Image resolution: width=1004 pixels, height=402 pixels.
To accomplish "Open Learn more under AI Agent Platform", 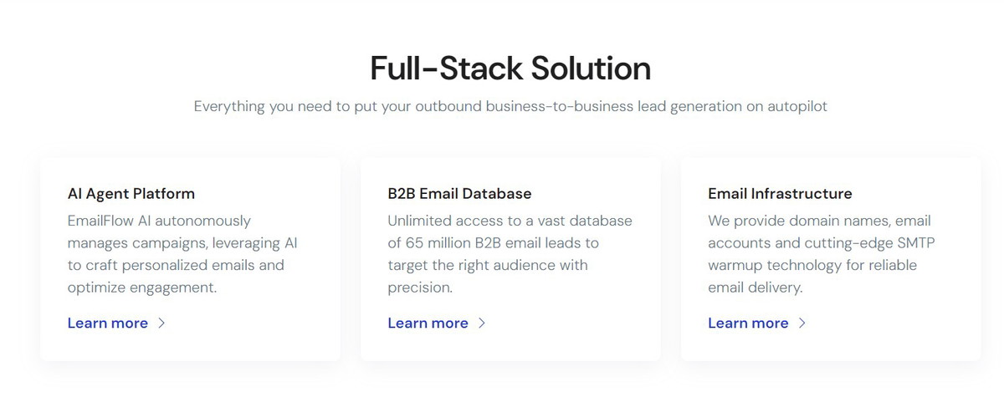I will tap(108, 323).
